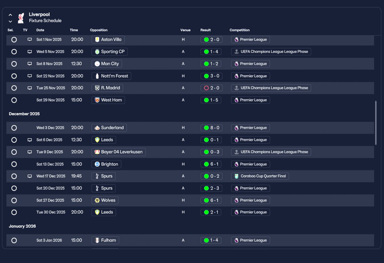Open 2 - 0 result against Aston Villa
The image size is (384, 263).
(211, 40)
